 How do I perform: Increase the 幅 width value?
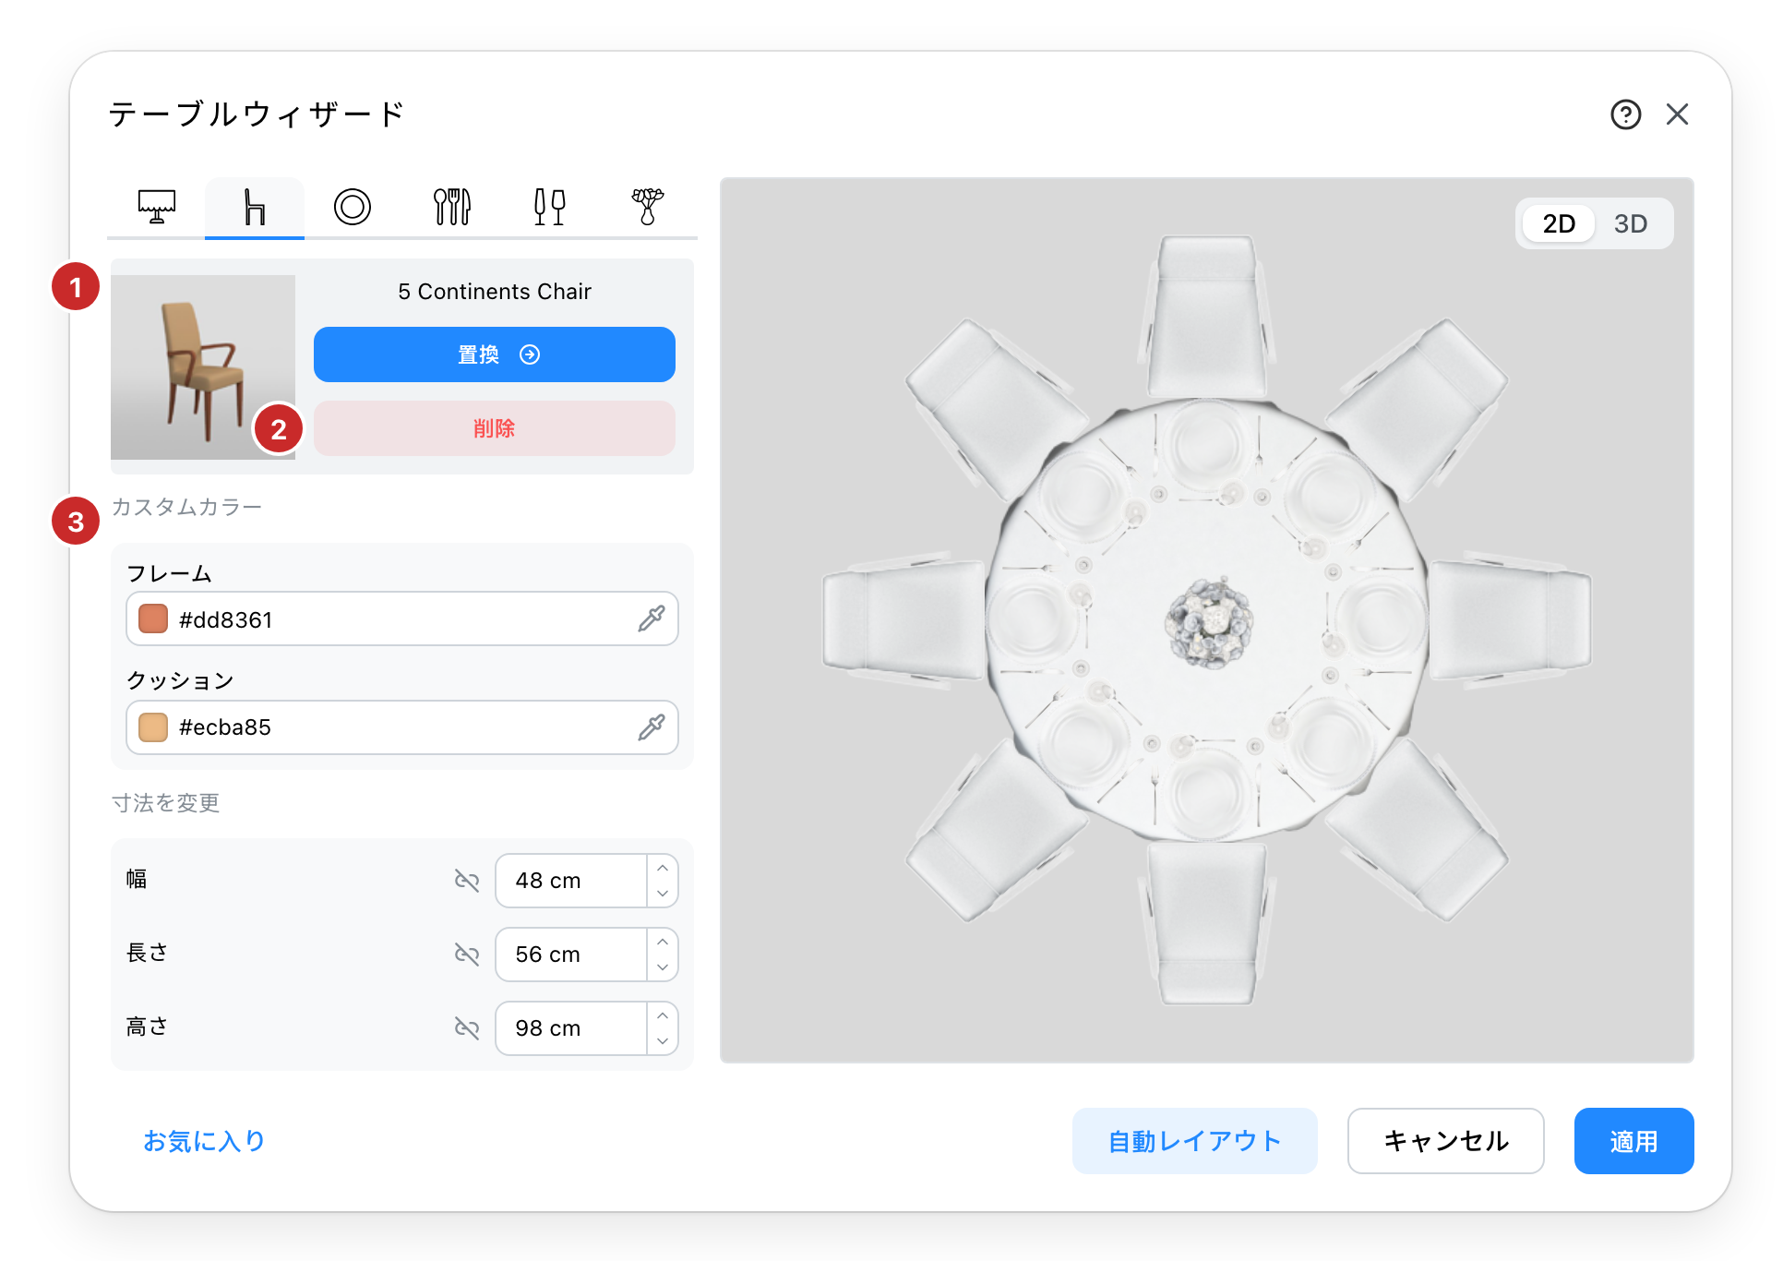tap(663, 868)
